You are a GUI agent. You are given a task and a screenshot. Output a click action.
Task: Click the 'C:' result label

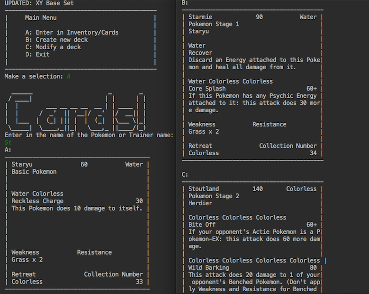click(x=185, y=174)
